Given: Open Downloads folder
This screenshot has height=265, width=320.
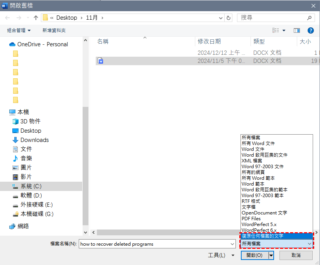Looking at the screenshot, I should (x=30, y=140).
